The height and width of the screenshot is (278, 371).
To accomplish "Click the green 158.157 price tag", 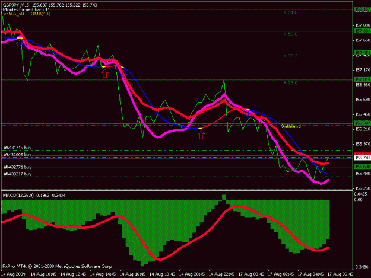I will 363,9.
